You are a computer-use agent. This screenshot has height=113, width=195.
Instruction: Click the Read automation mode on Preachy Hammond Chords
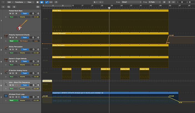(x=13, y=41)
